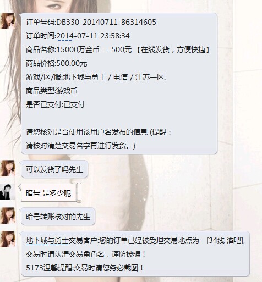
Task: Click underlined 地下城与勇士 link in last message
Action: point(47,240)
